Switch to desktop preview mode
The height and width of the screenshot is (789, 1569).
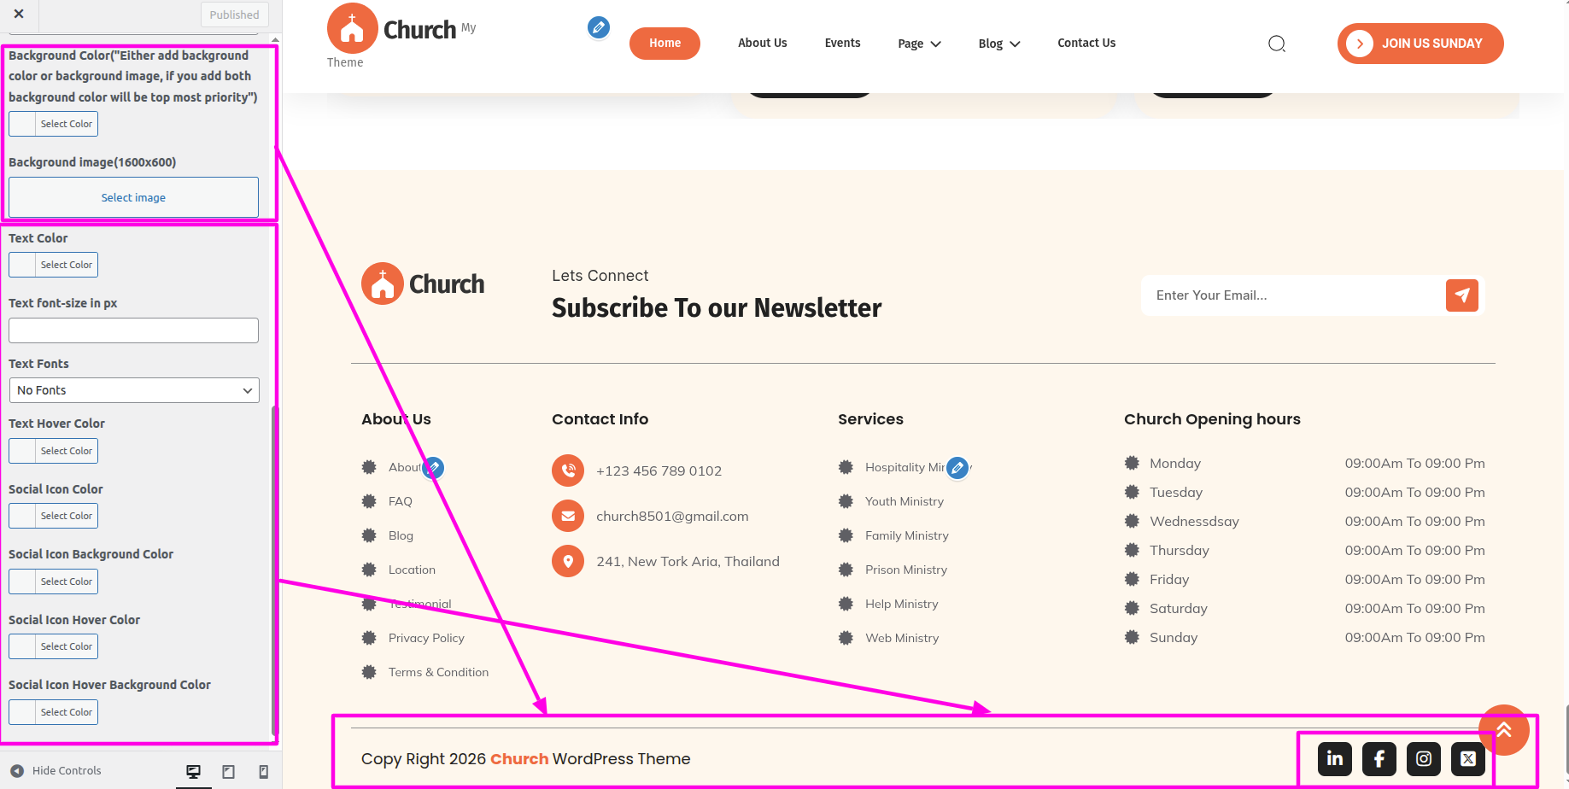click(x=194, y=771)
